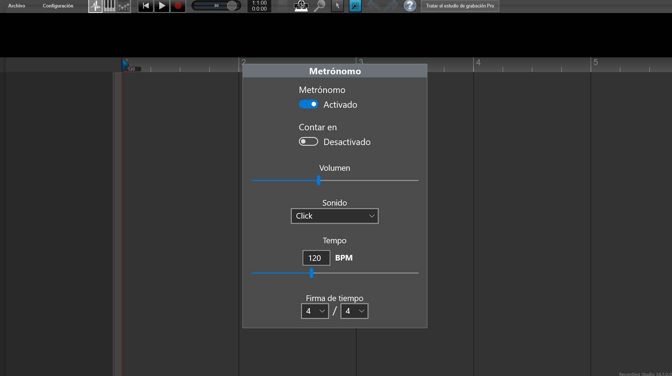Image resolution: width=672 pixels, height=376 pixels.
Task: Open the piano keyboard view
Action: [x=109, y=6]
